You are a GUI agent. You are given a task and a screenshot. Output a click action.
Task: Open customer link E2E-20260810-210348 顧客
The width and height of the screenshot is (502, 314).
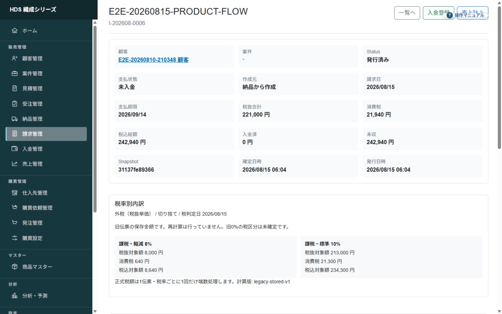point(153,60)
